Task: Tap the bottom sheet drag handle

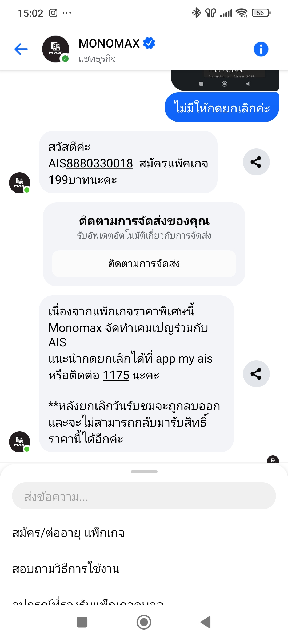Action: click(x=144, y=472)
